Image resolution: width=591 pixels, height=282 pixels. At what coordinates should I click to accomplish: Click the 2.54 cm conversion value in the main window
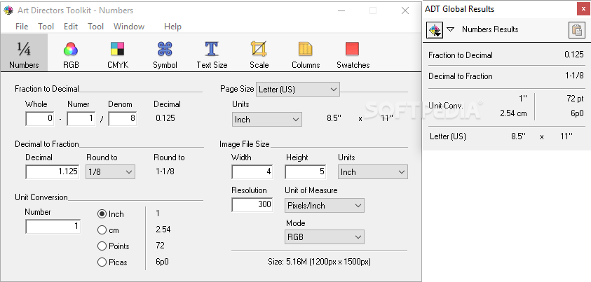pyautogui.click(x=163, y=230)
